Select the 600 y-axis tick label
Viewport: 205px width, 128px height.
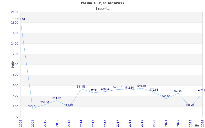coord(16,85)
